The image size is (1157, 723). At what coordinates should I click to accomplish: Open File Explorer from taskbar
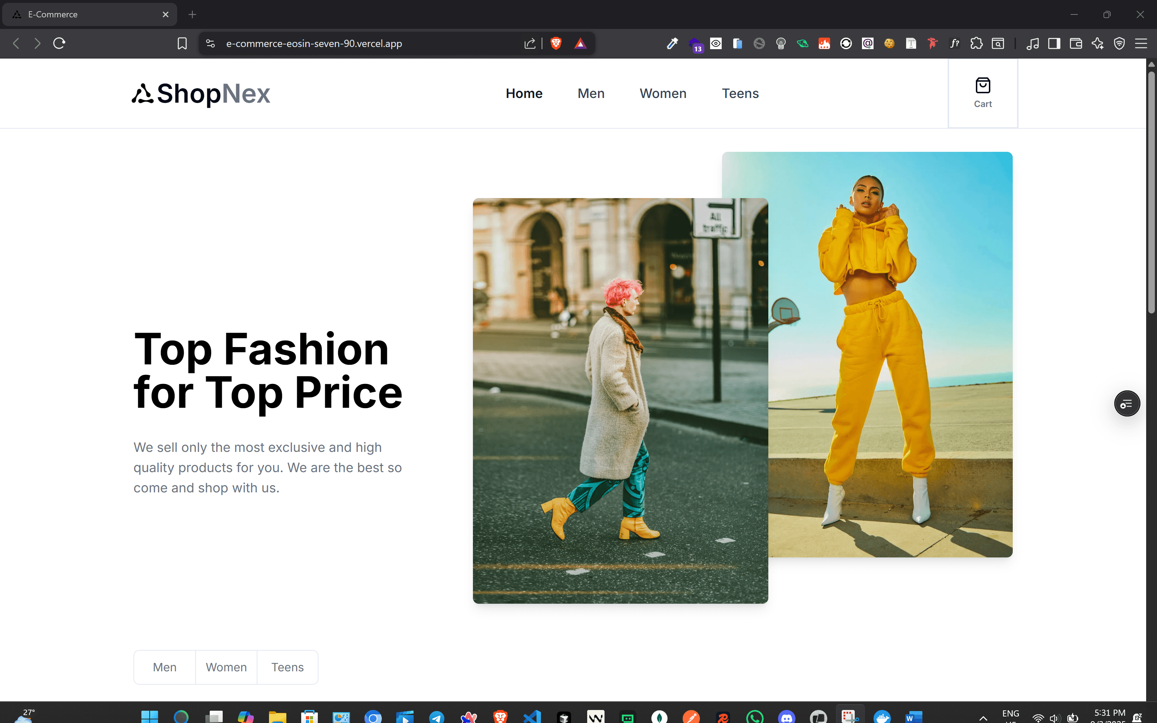coord(277,717)
